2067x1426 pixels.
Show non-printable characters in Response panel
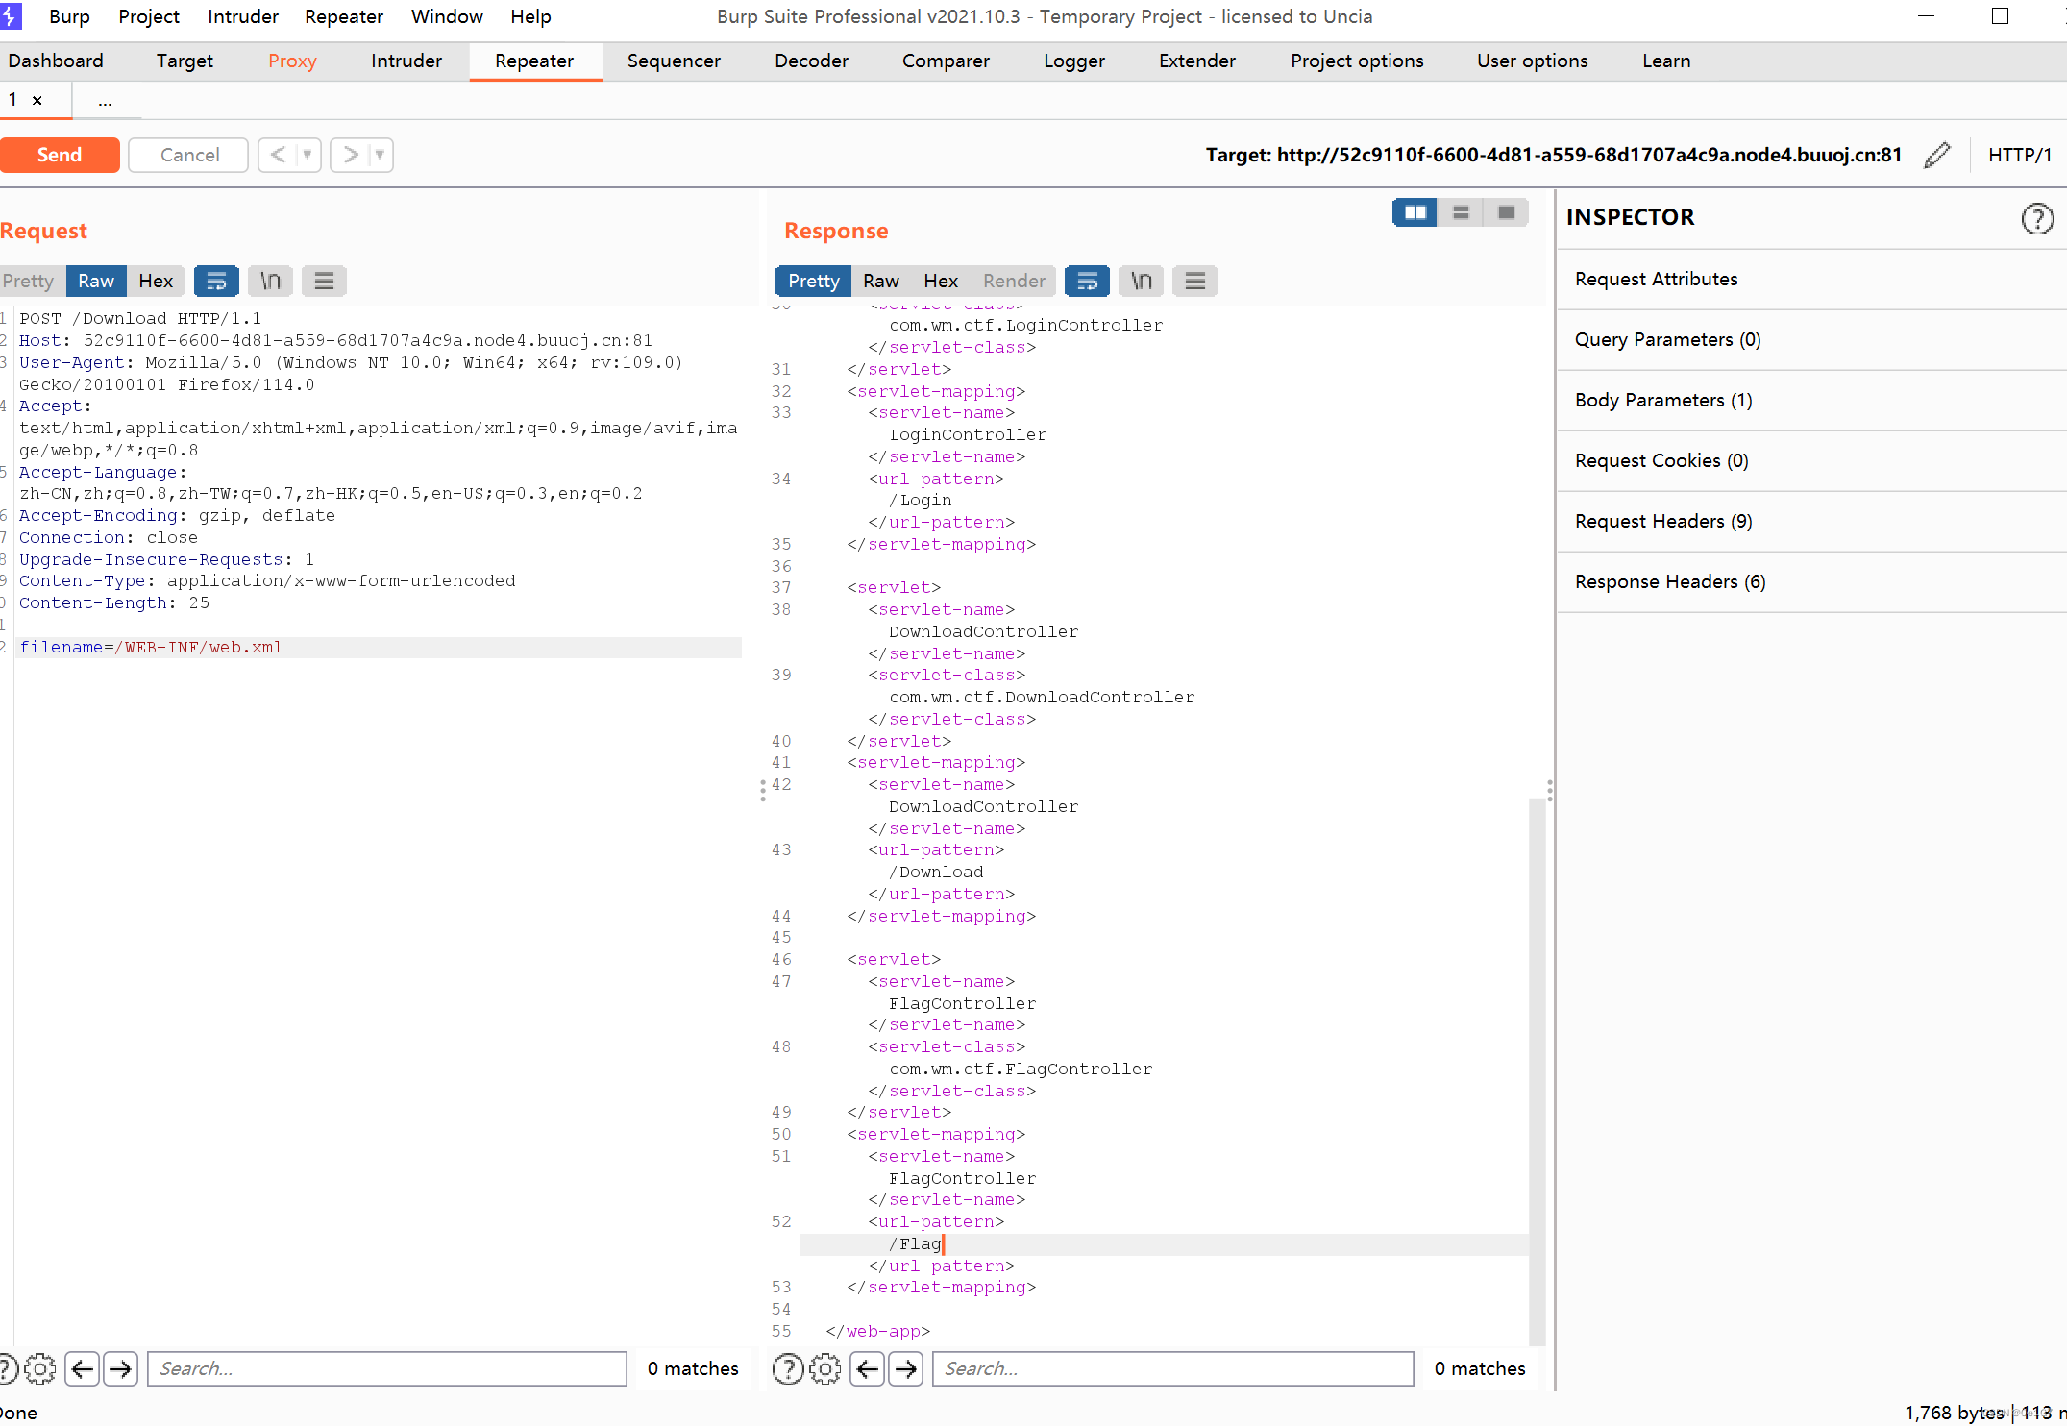(x=1141, y=281)
